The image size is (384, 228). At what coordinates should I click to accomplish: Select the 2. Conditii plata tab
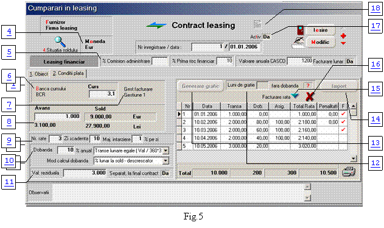(68, 73)
